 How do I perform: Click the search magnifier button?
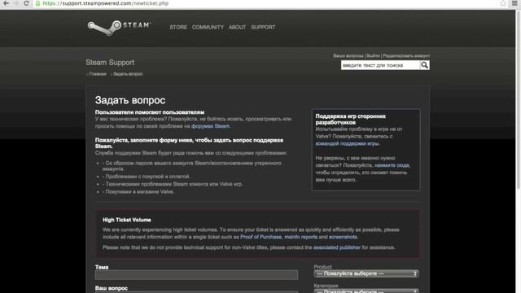pos(425,65)
